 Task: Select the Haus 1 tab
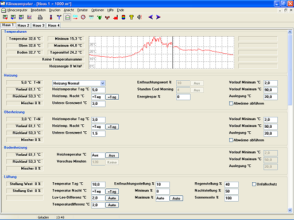tap(8, 25)
